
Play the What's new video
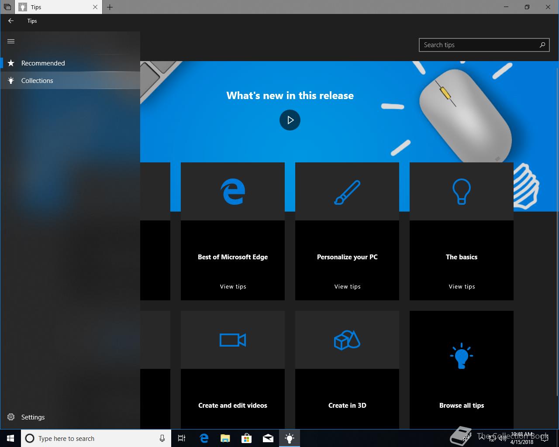(x=290, y=120)
